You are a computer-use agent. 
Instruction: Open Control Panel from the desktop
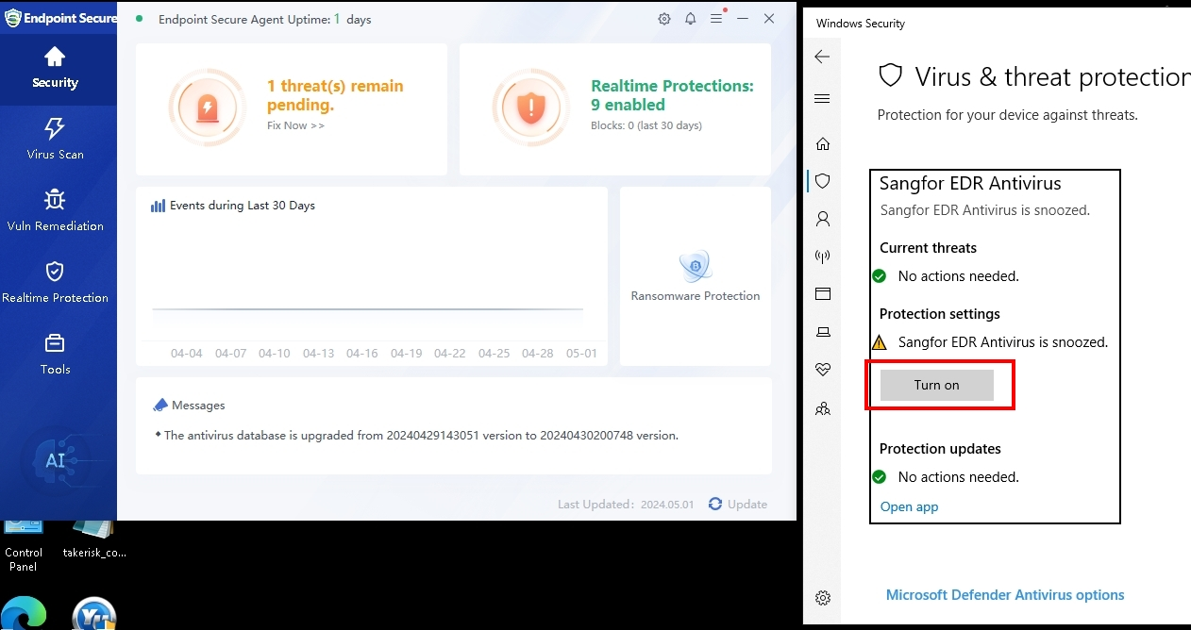23,530
